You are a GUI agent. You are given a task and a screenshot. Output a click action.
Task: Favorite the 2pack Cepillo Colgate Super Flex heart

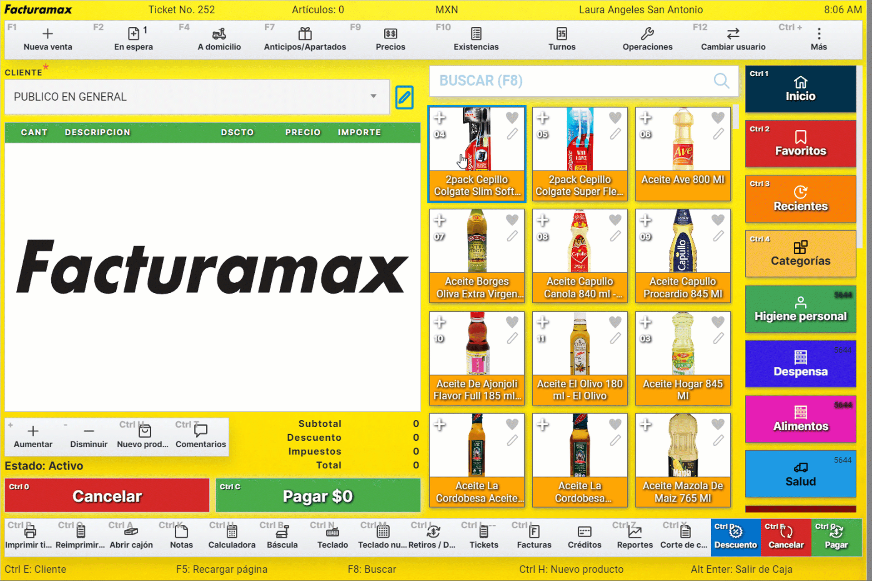(x=615, y=118)
